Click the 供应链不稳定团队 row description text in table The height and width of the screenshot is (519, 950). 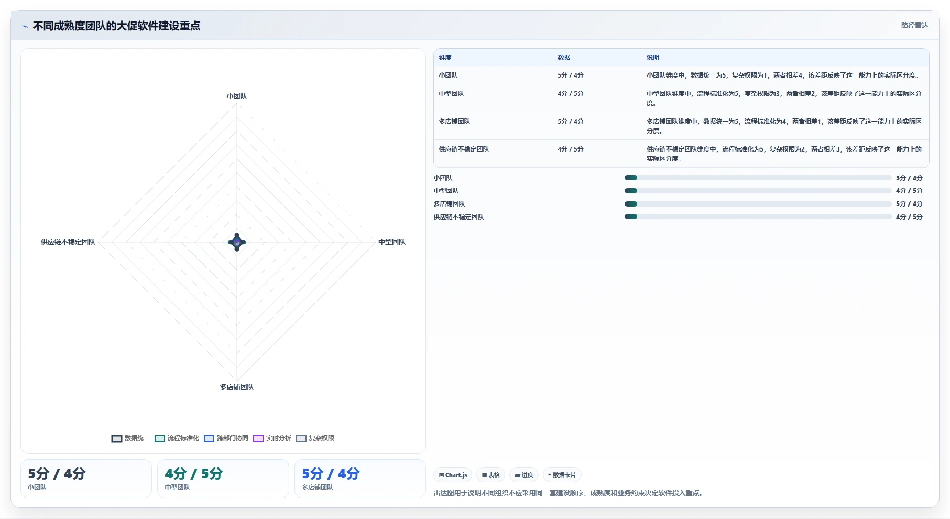[x=784, y=154]
